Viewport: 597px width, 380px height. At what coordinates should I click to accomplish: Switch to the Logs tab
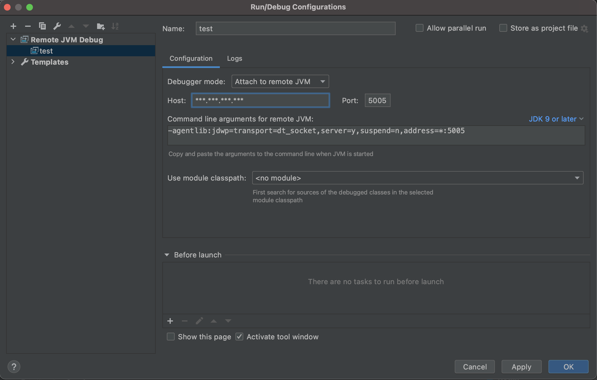pos(234,59)
